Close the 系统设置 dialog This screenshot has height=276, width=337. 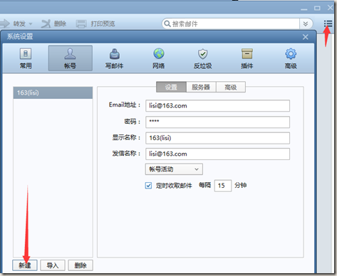coord(306,37)
